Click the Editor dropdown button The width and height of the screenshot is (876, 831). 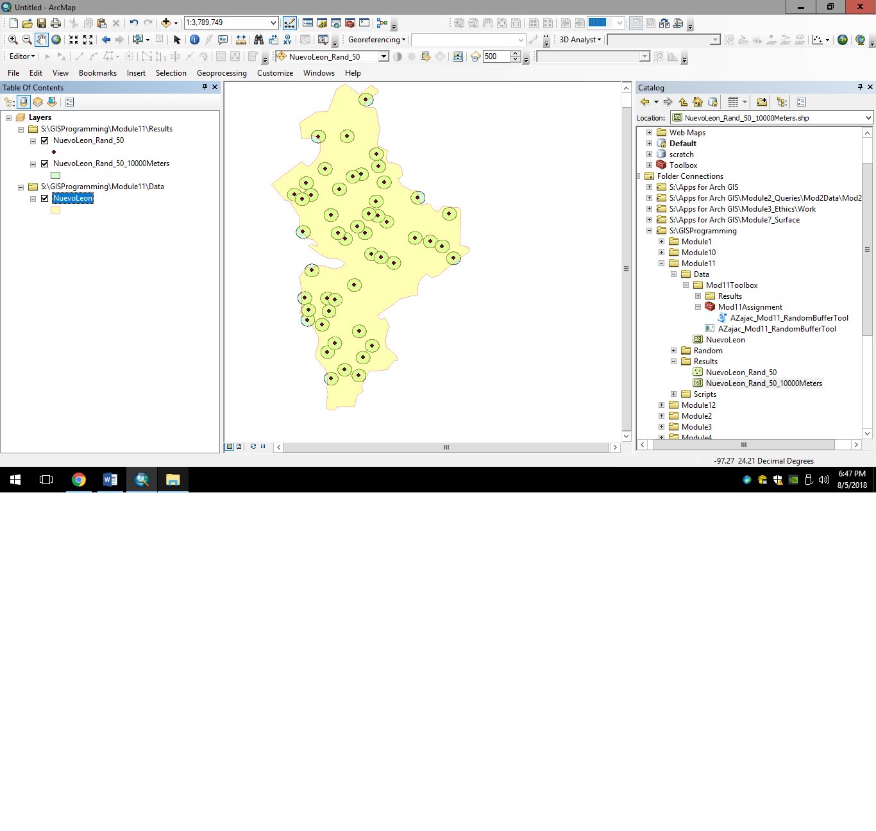[x=21, y=56]
